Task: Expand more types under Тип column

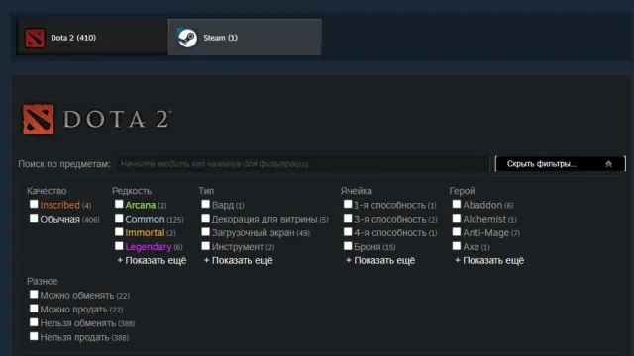Action: [x=239, y=261]
